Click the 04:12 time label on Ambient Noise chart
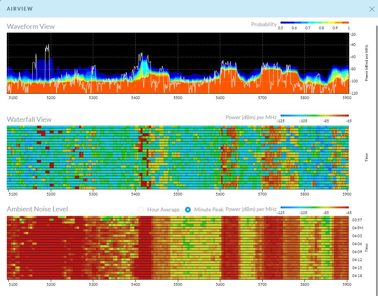 click(x=357, y=260)
